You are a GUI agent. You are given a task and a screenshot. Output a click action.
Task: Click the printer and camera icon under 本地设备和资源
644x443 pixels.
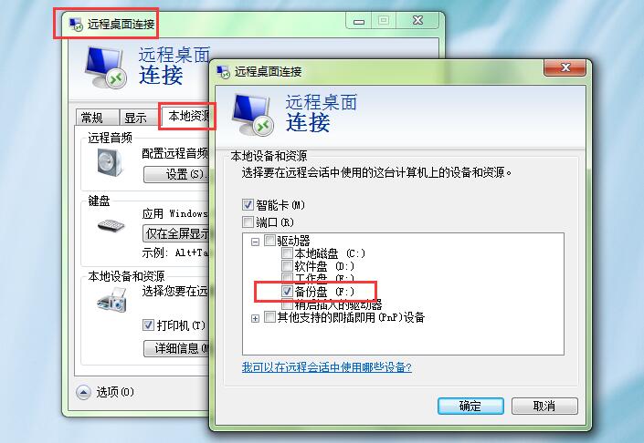[x=111, y=300]
